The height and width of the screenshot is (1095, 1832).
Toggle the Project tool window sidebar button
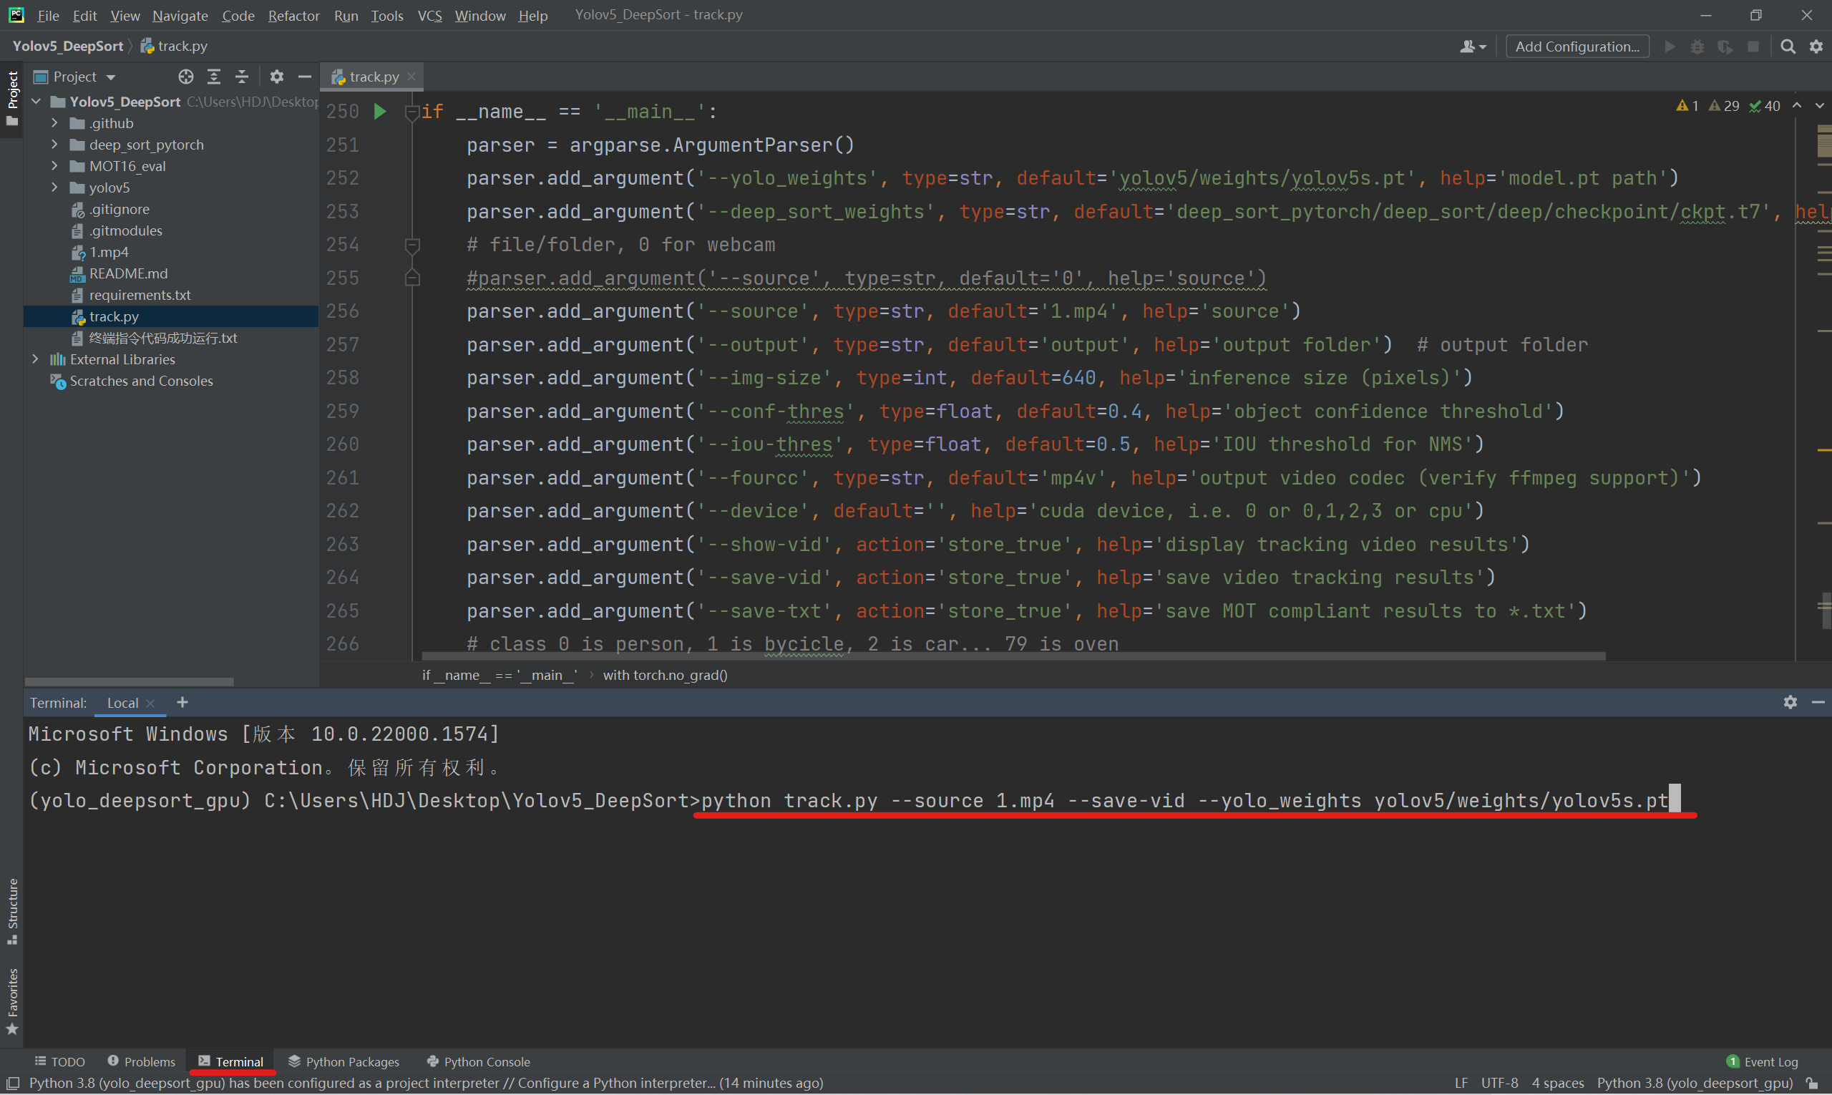tap(13, 97)
